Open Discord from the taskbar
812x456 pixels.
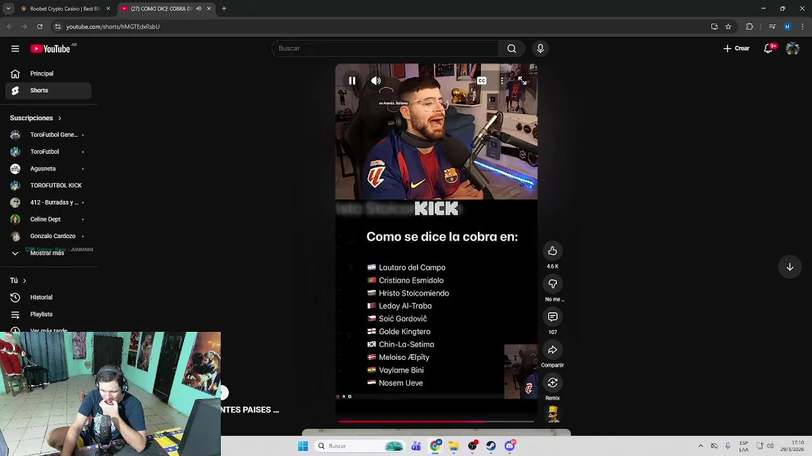tap(509, 446)
